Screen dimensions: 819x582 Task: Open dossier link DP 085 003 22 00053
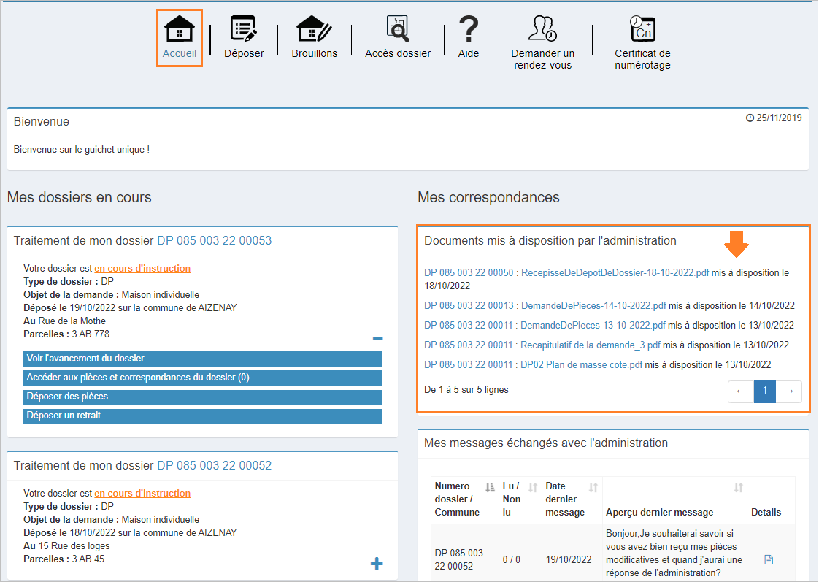[214, 240]
